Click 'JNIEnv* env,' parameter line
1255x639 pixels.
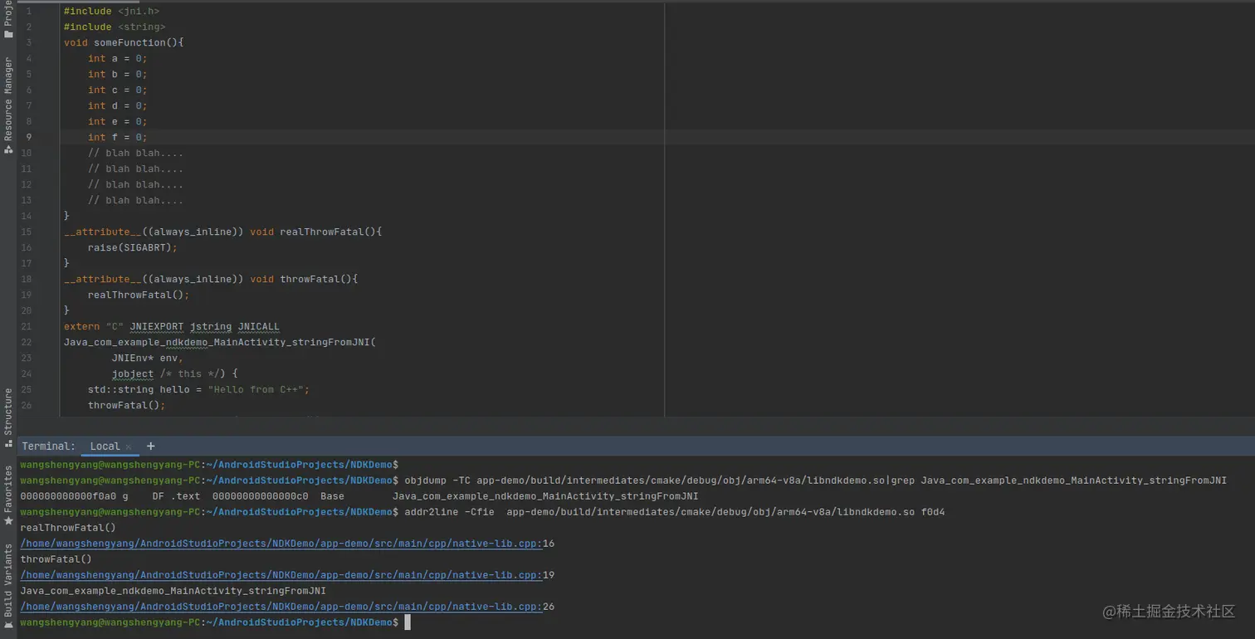148,359
